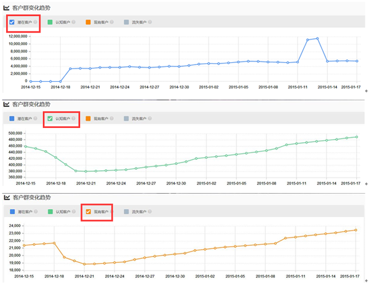This screenshot has width=369, height=286.
Task: Click 2014-12-30 date label under blue chart
Action: [x=179, y=87]
